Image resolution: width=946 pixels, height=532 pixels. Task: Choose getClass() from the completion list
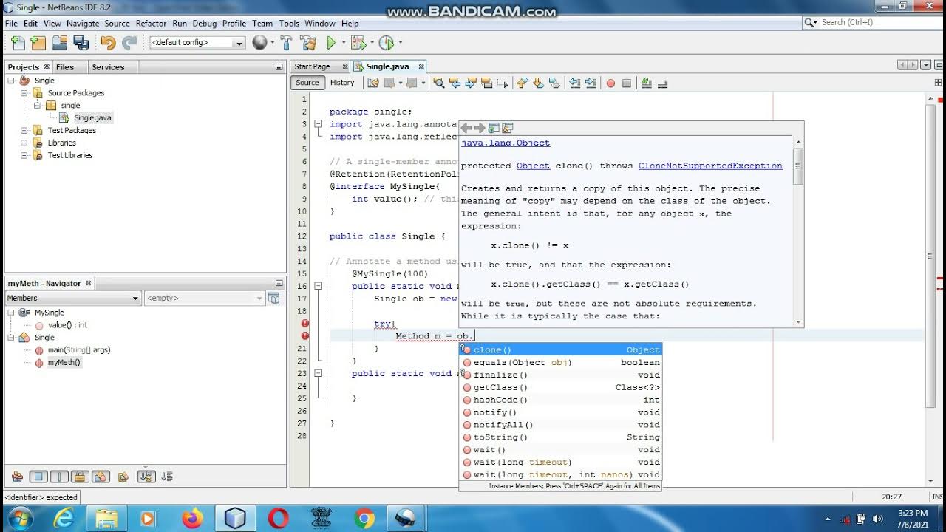pyautogui.click(x=560, y=387)
